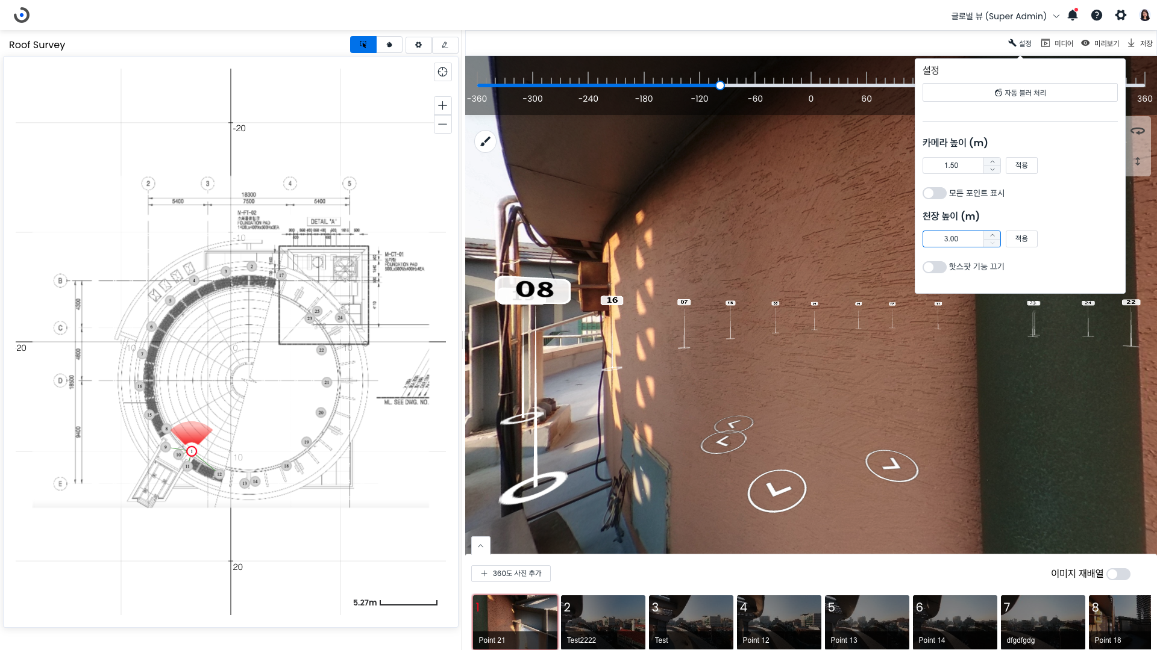Click the 360도 사진 추가 button
This screenshot has height=650, width=1157.
pos(510,573)
